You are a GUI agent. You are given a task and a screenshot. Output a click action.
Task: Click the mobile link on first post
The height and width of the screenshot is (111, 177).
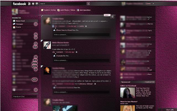81,26
